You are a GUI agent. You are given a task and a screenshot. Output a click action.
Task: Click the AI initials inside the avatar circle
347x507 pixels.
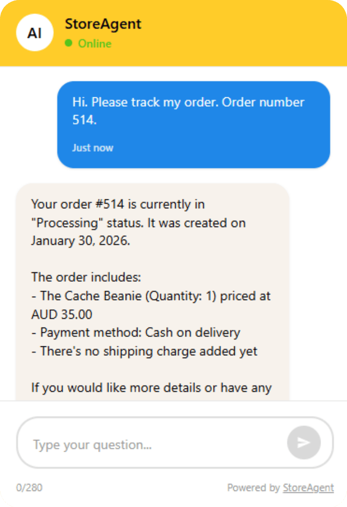point(34,33)
